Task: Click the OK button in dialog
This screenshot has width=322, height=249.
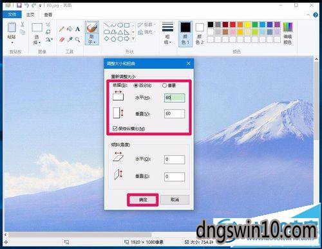Action: click(143, 199)
